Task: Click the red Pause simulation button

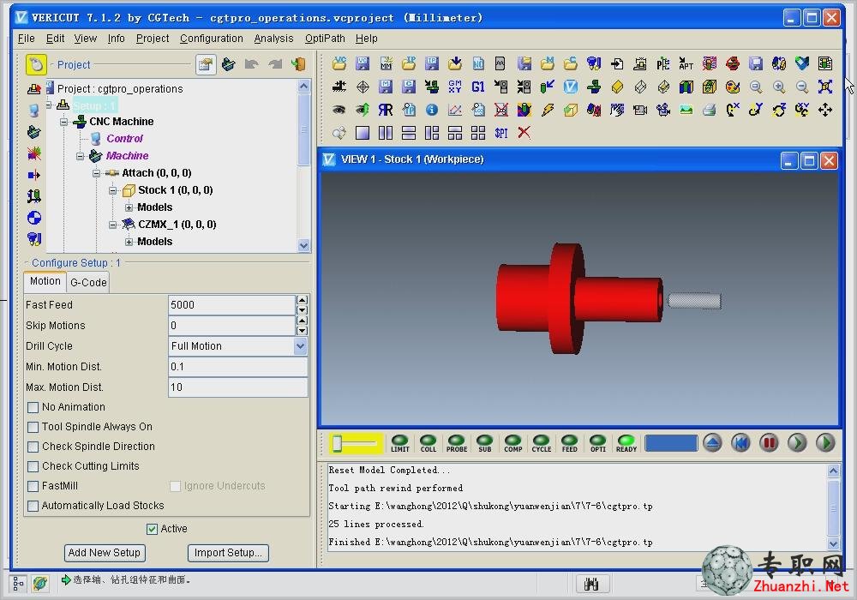Action: pyautogui.click(x=769, y=442)
